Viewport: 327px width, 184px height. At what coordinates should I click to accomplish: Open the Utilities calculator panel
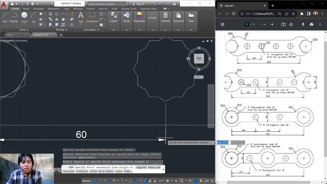pyautogui.click(x=166, y=17)
